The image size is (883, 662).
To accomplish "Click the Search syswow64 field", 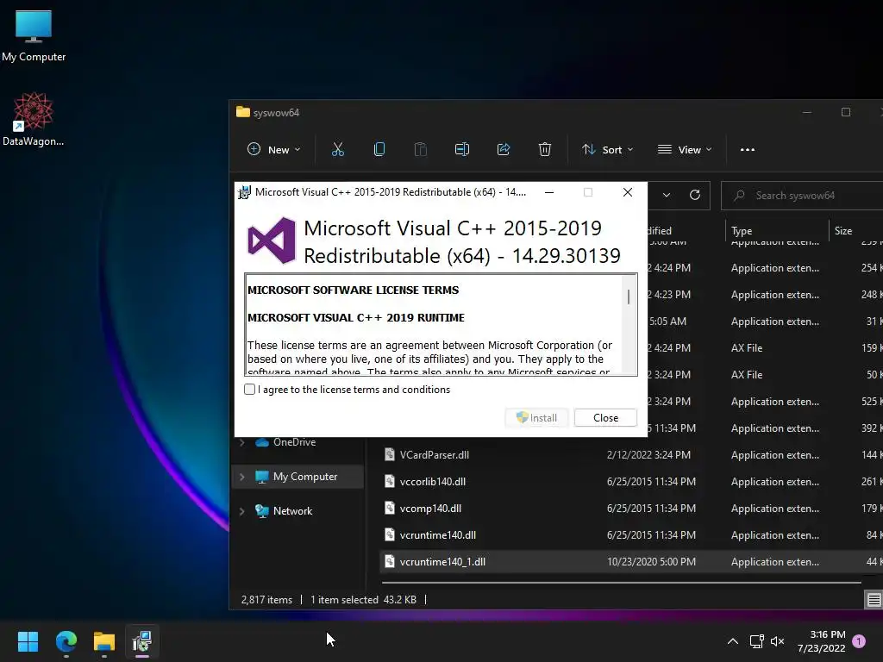I will (802, 196).
